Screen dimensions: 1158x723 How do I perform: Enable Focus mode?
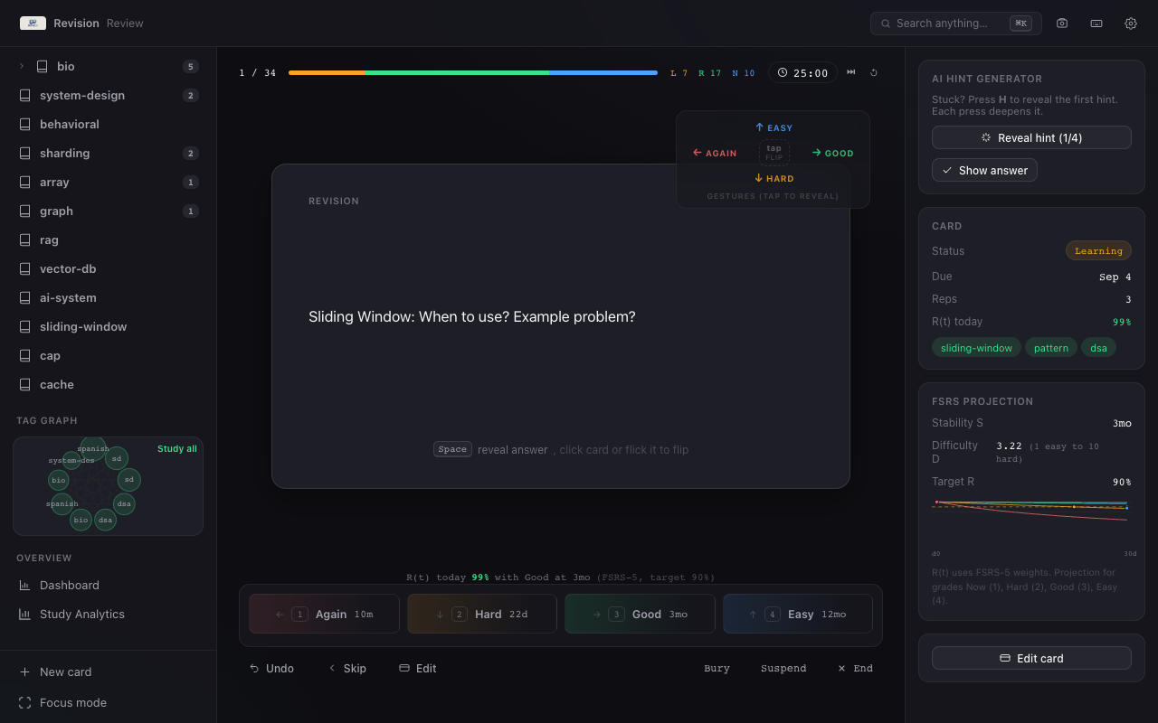tap(109, 702)
